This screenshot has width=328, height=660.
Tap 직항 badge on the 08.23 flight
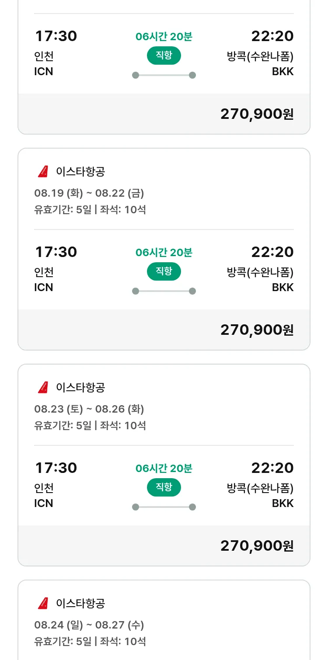point(164,487)
